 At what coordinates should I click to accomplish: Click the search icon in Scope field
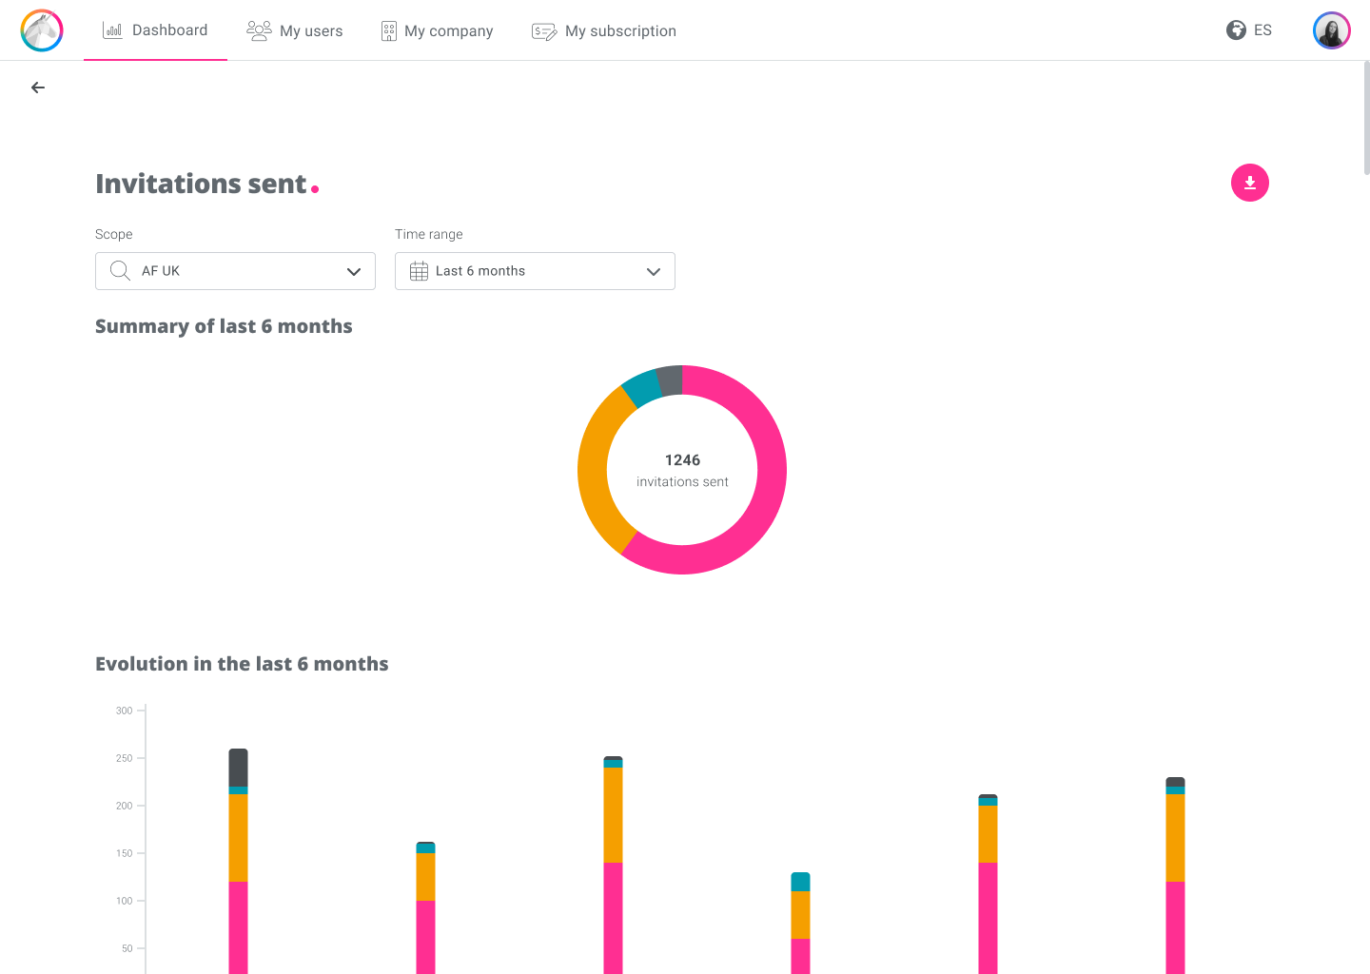click(x=120, y=271)
